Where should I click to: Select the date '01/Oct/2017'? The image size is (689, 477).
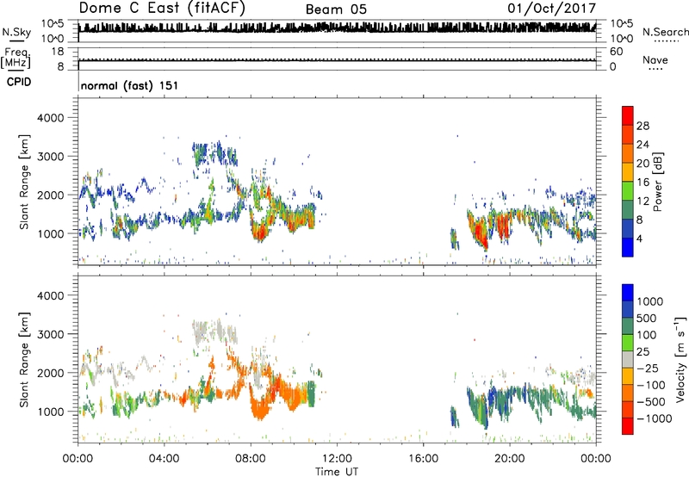(552, 8)
